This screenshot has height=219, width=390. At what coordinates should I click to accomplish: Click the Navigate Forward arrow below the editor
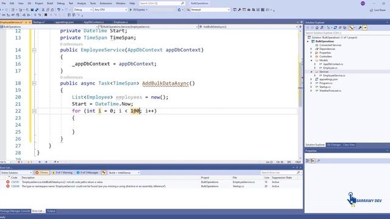[46, 162]
